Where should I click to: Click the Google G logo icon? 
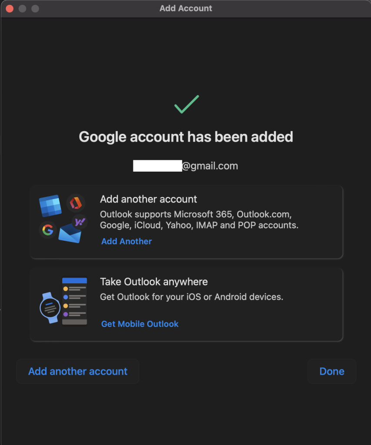point(48,229)
